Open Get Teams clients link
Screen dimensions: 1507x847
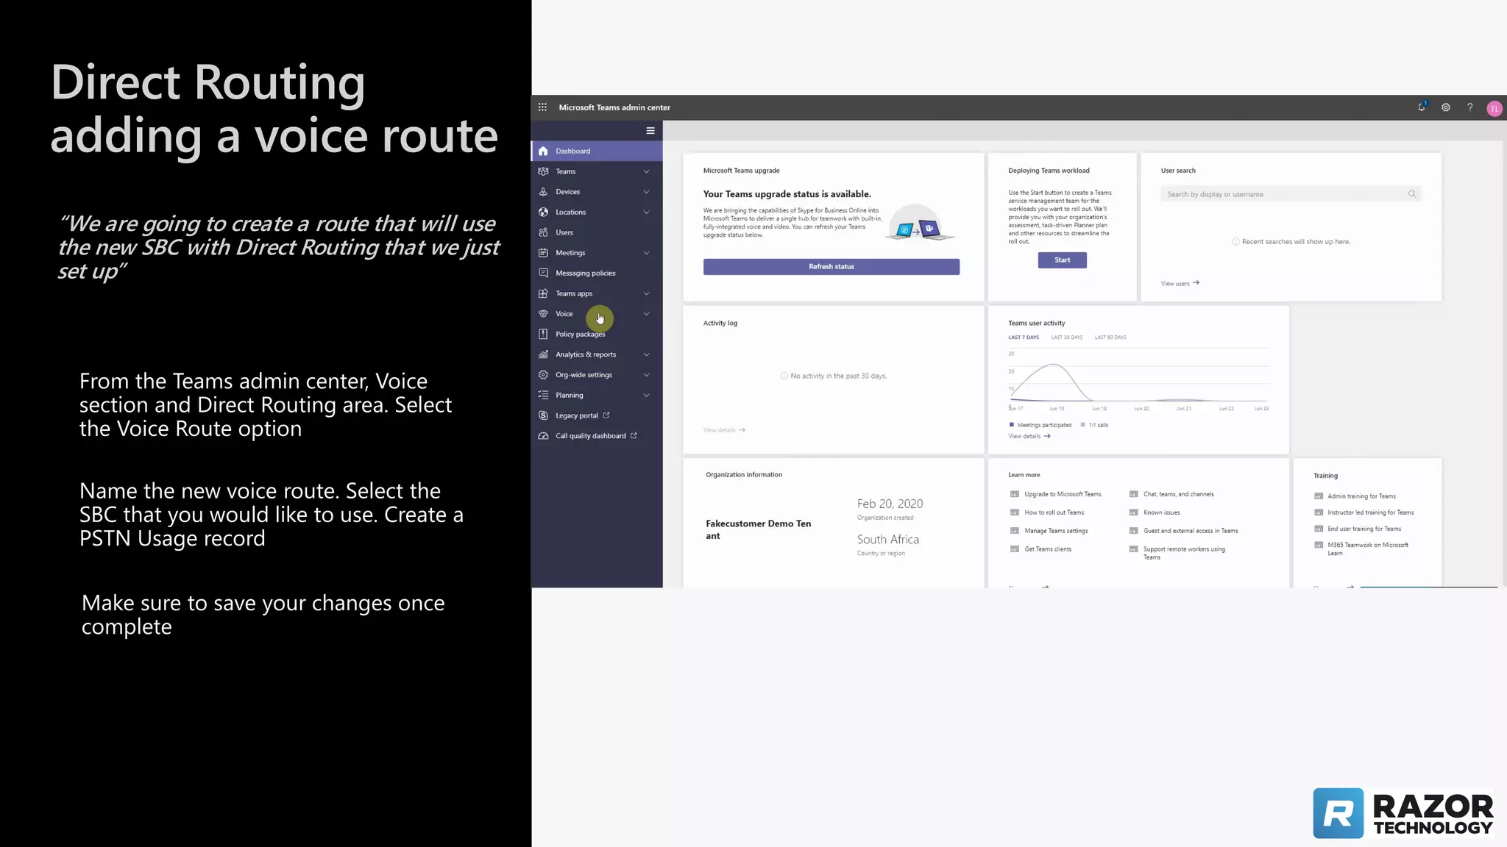(x=1048, y=549)
